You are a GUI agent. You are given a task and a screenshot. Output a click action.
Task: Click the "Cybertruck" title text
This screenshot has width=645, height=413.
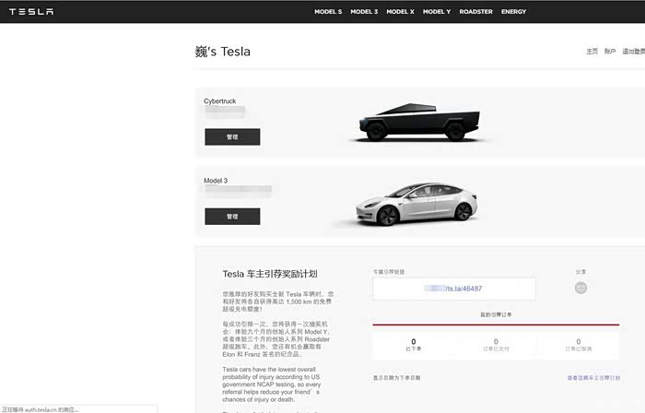(219, 100)
